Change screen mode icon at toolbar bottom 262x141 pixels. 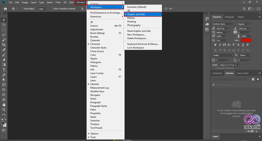click(4, 130)
